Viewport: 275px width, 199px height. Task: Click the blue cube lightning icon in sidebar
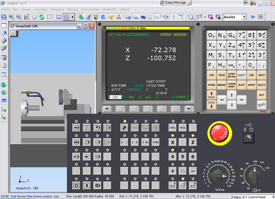pyautogui.click(x=4, y=92)
